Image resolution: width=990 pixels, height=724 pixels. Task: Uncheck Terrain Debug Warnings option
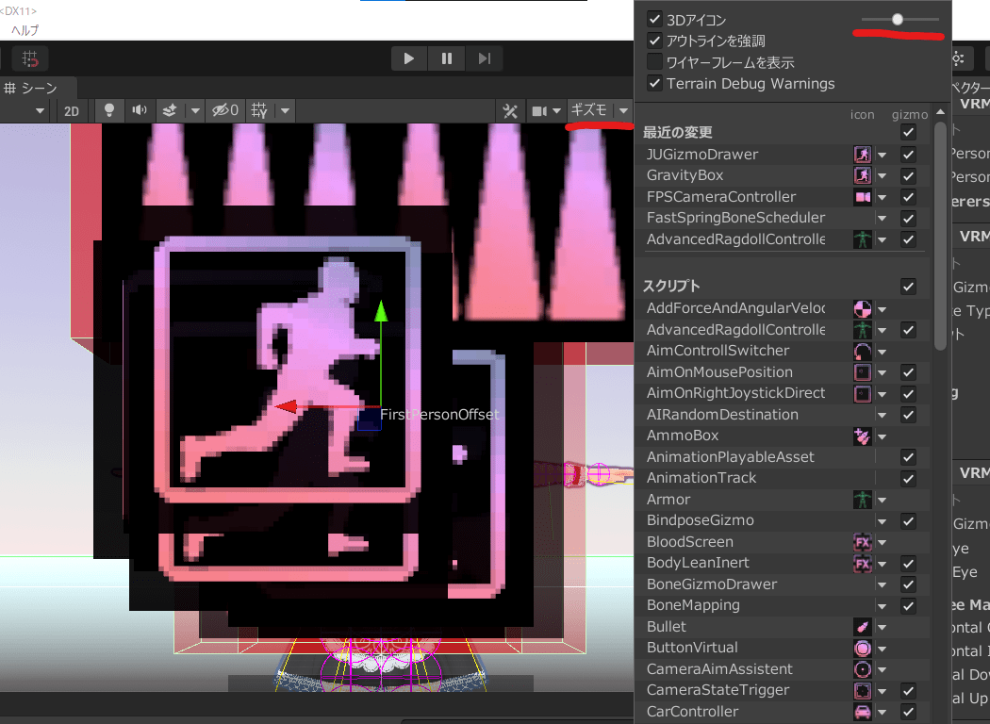[x=654, y=84]
